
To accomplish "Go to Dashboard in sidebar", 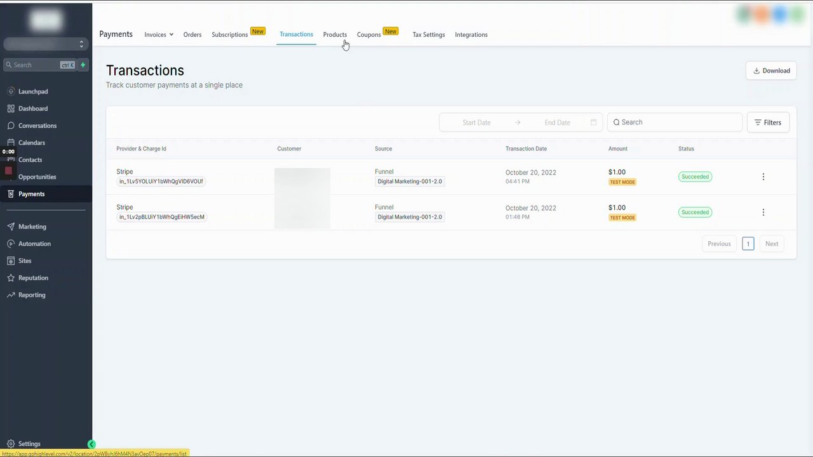I will (x=33, y=109).
